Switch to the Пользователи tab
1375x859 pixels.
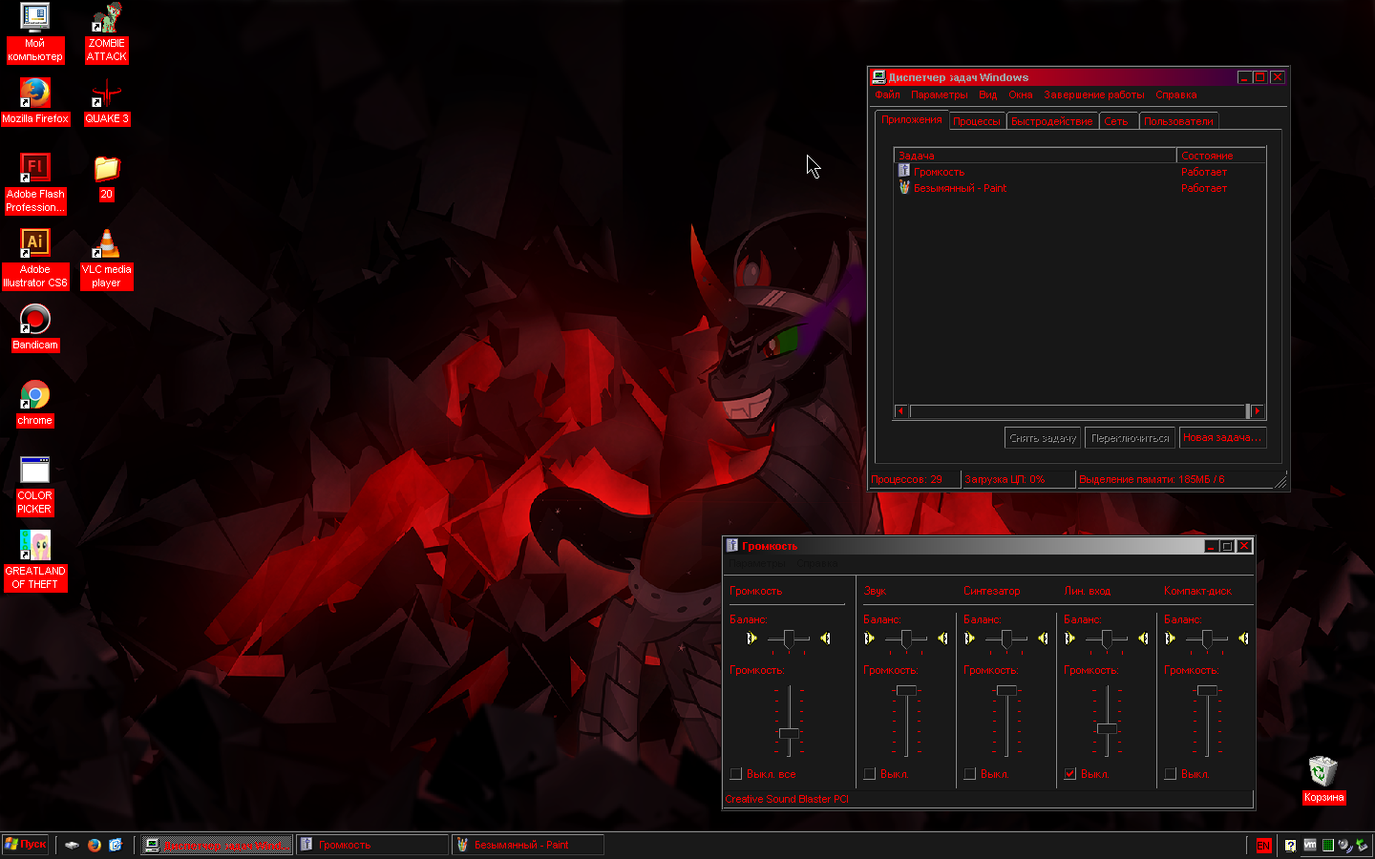pos(1178,121)
